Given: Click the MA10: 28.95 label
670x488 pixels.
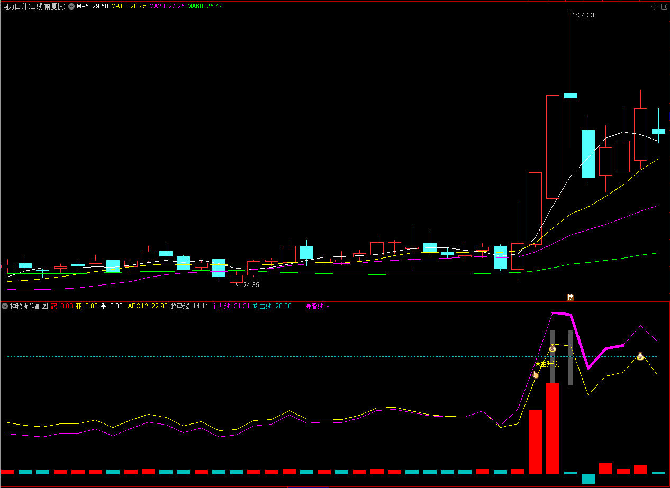Looking at the screenshot, I should coord(129,6).
